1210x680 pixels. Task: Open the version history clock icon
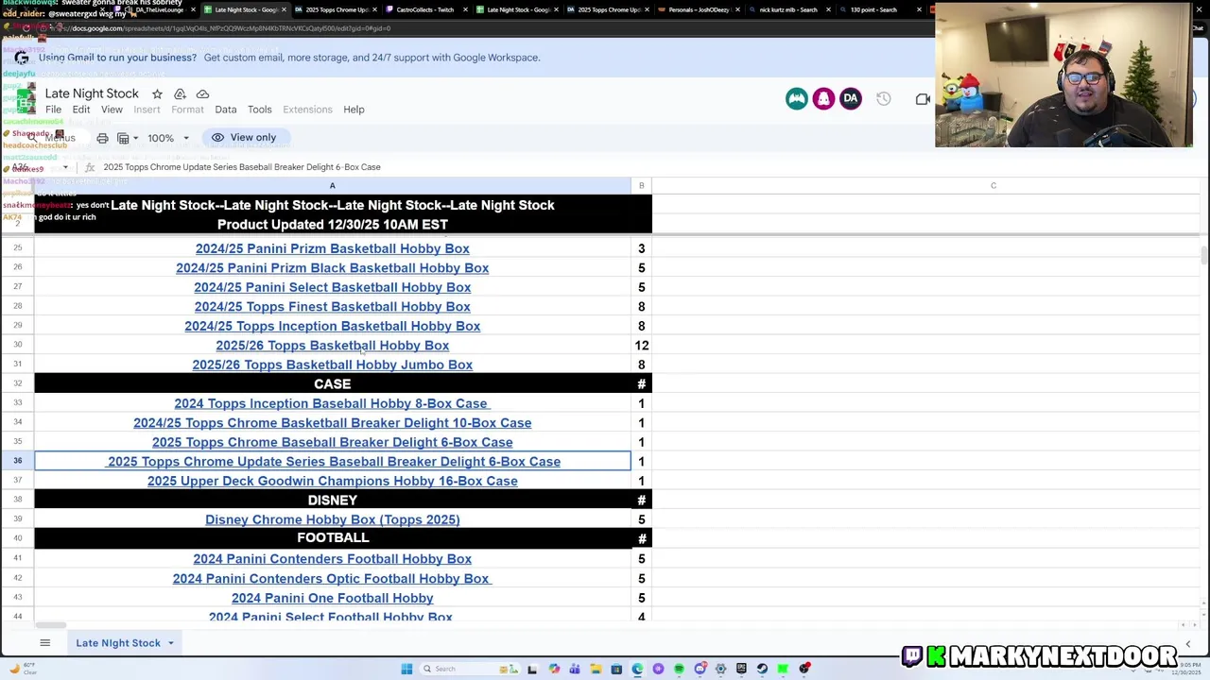[x=883, y=98]
